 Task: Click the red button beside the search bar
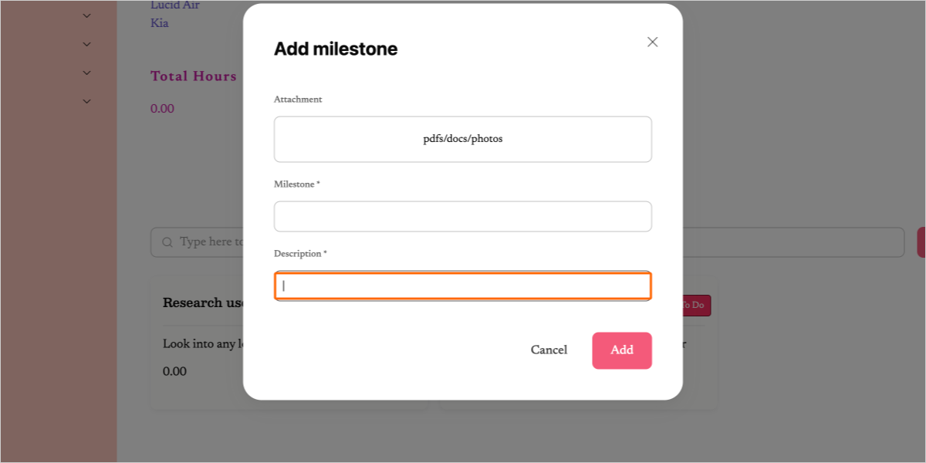(921, 242)
